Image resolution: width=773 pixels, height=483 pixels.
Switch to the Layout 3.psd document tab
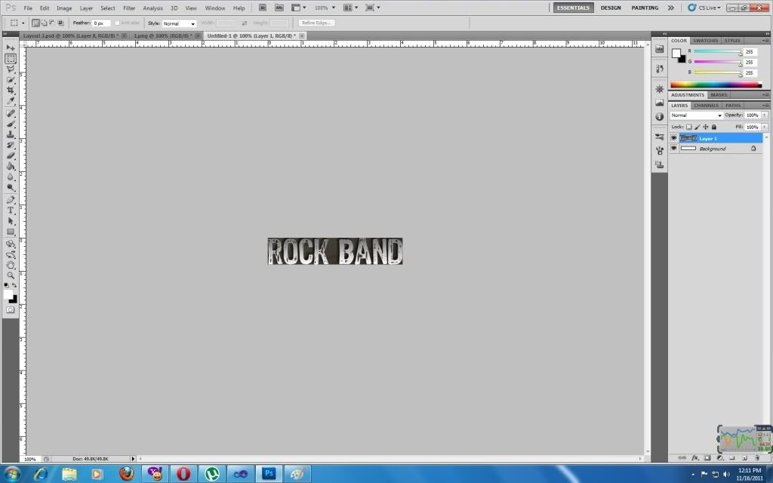(x=70, y=35)
